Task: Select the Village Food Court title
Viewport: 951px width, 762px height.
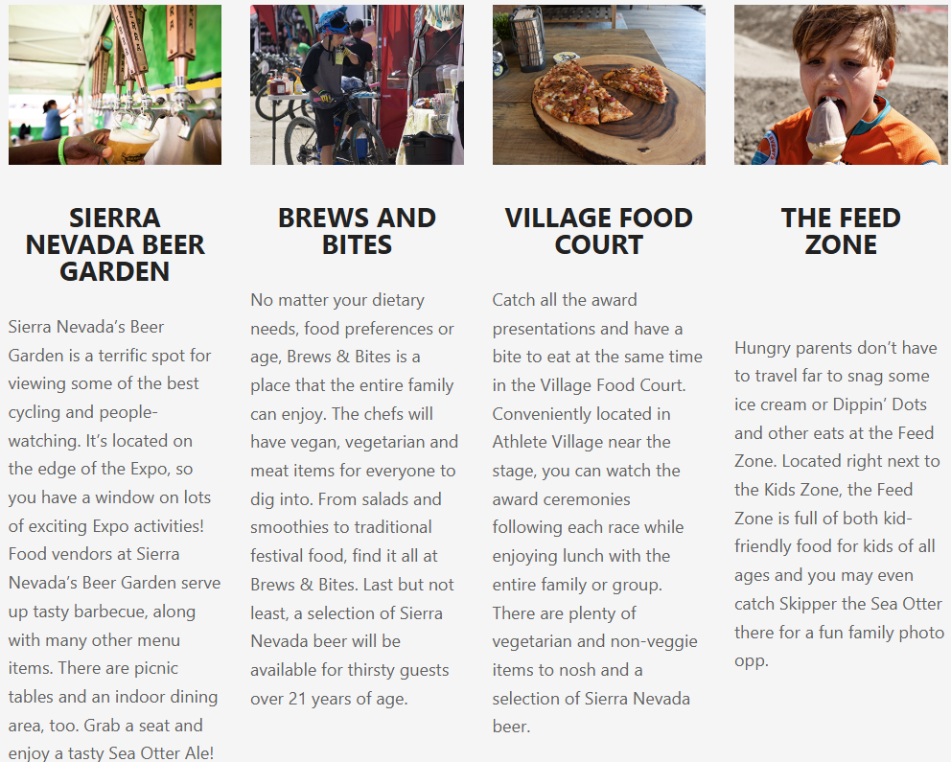Action: click(x=599, y=231)
